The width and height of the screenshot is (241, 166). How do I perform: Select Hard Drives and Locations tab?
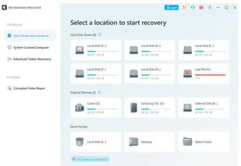click(x=30, y=36)
